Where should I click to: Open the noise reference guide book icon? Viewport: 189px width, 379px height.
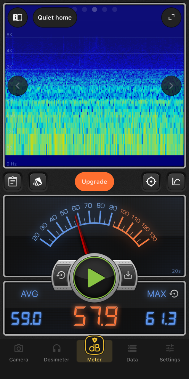pyautogui.click(x=17, y=17)
